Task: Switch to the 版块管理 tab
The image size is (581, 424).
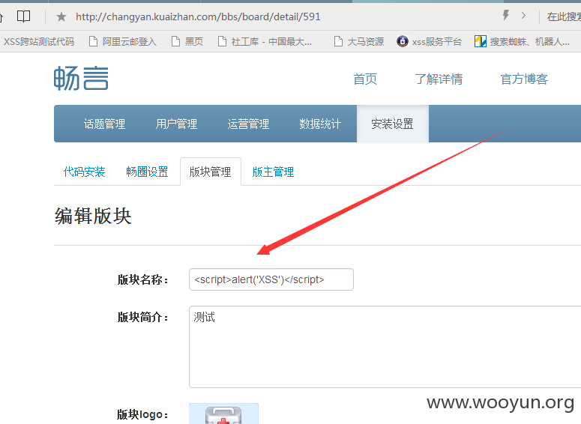Action: (x=211, y=172)
